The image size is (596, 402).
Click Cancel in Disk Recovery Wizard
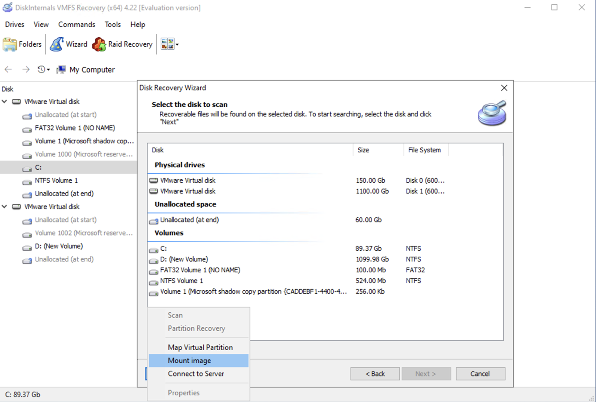(480, 374)
